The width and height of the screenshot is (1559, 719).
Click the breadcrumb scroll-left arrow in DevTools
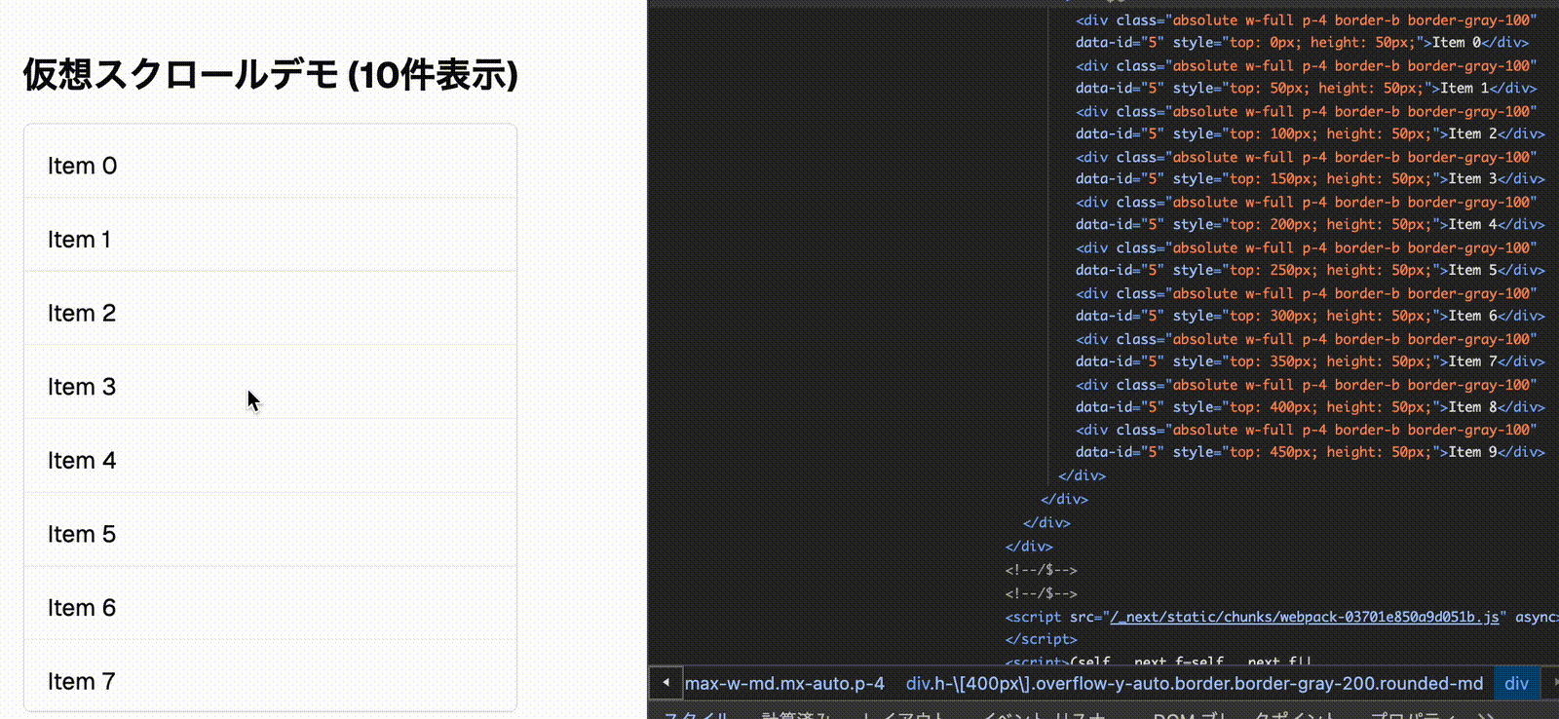(665, 683)
